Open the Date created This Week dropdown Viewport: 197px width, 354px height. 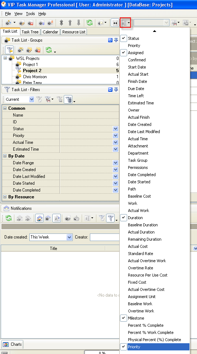point(69,237)
